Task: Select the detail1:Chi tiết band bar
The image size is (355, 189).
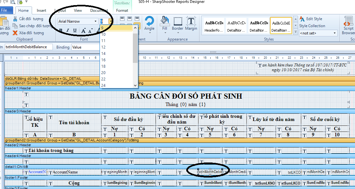Action: pos(180,167)
